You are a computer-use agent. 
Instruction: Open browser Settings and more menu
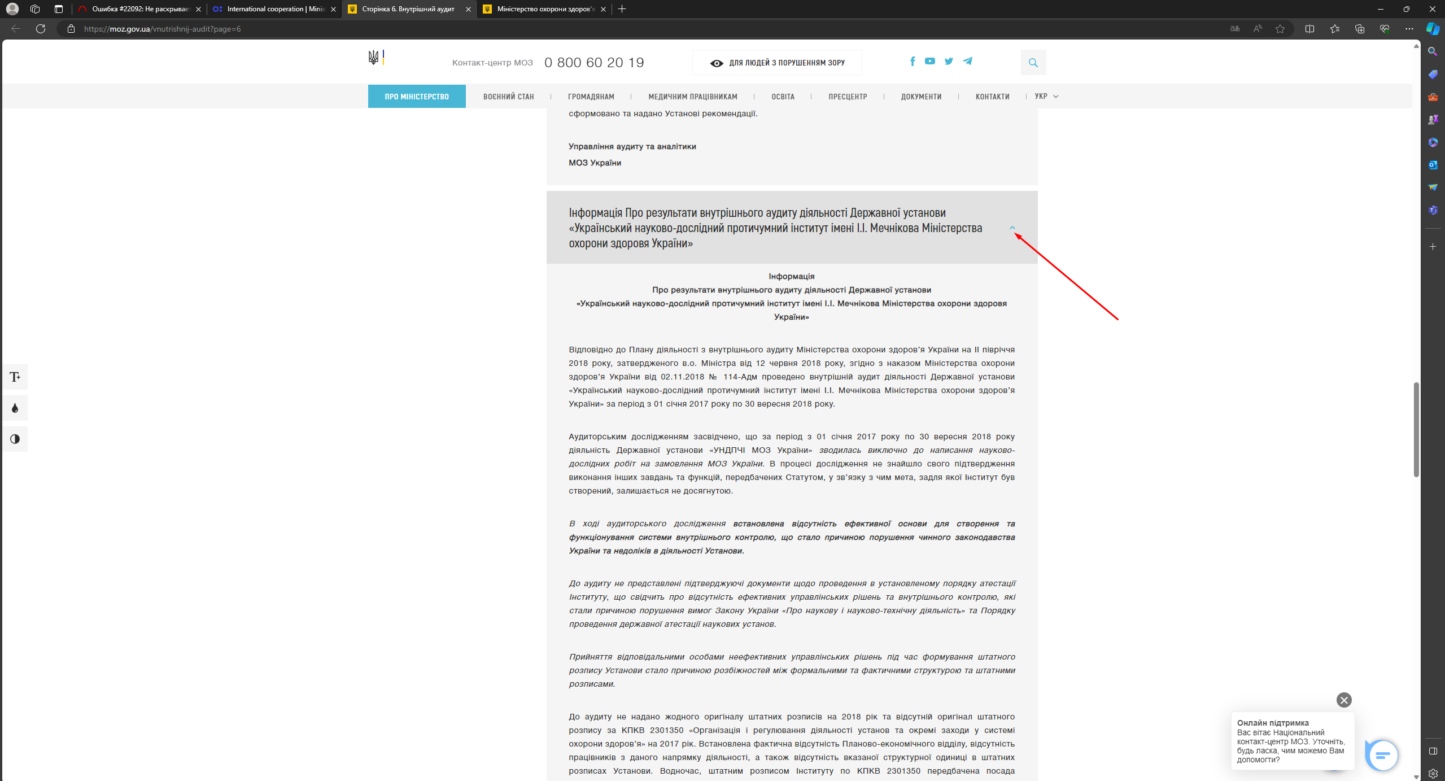click(1409, 29)
